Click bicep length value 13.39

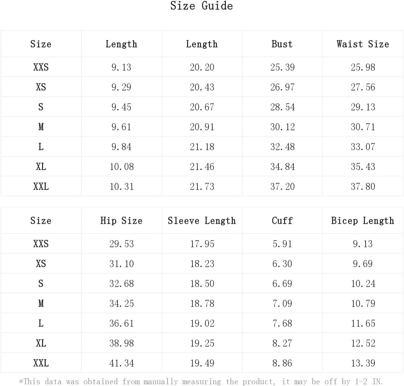coord(363,363)
